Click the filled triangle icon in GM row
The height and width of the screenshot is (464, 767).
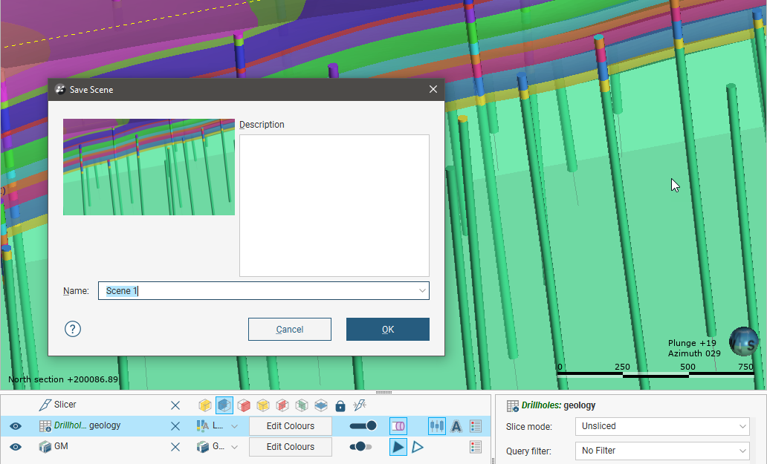[398, 447]
